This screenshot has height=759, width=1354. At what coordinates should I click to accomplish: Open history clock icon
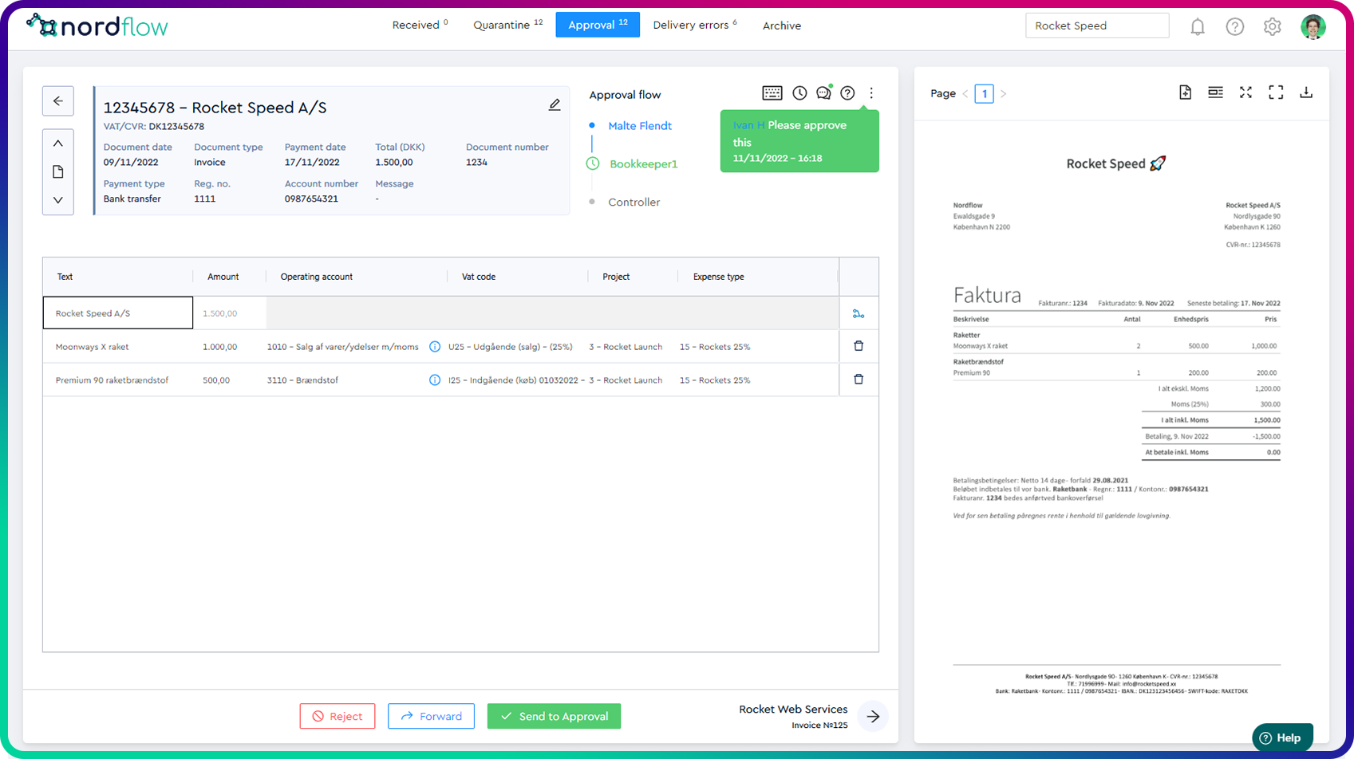tap(799, 93)
